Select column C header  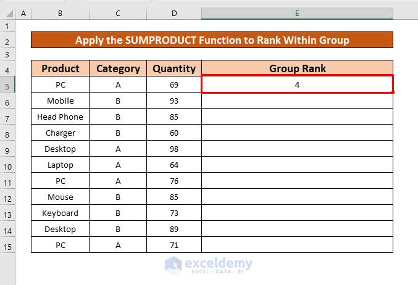[x=118, y=14]
